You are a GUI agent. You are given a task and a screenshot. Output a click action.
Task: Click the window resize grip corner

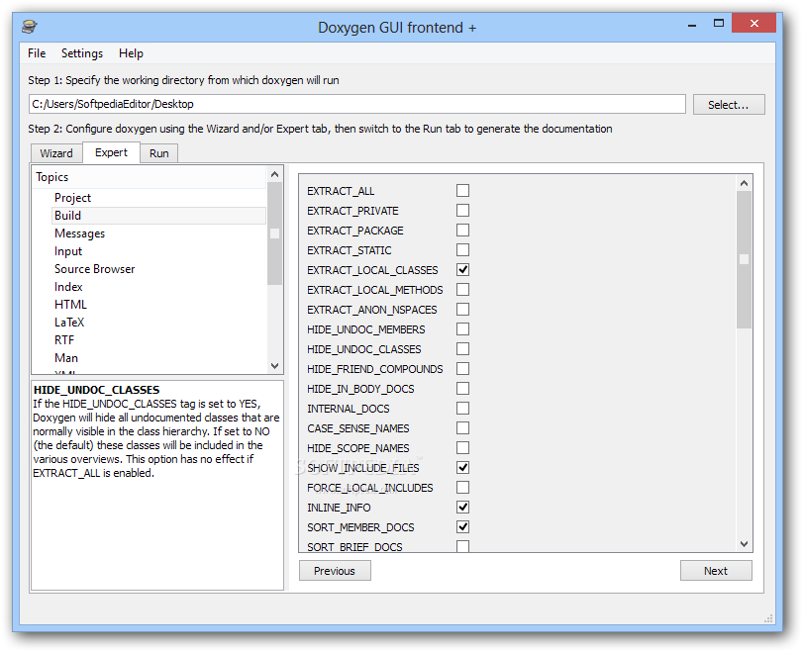pos(768,618)
